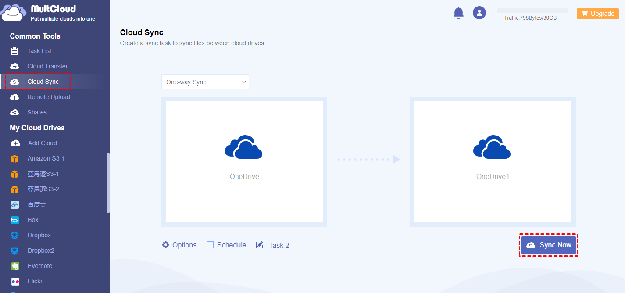This screenshot has height=293, width=625.
Task: Click the Box drive icon
Action: [x=15, y=220]
